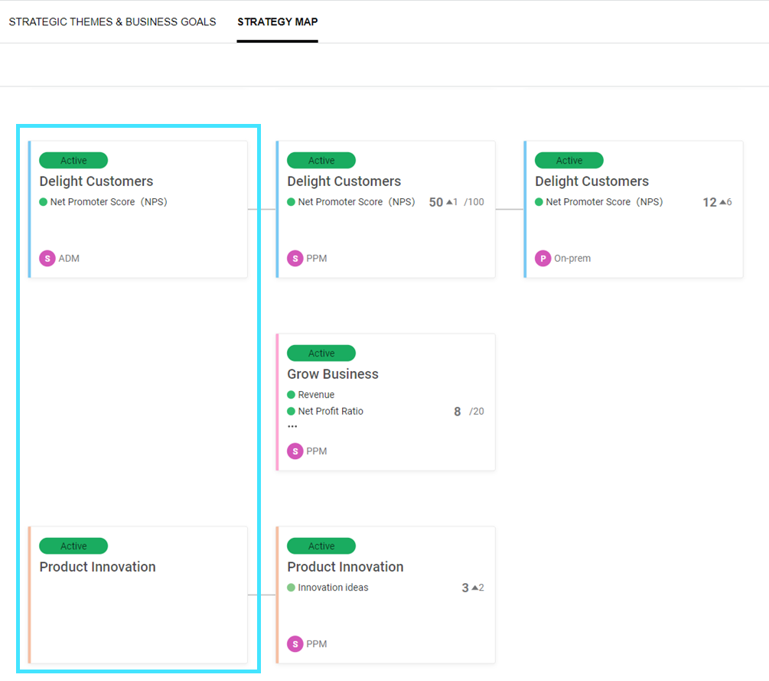Click the Active badge on the On-prem card
The height and width of the screenshot is (681, 769).
coord(569,161)
